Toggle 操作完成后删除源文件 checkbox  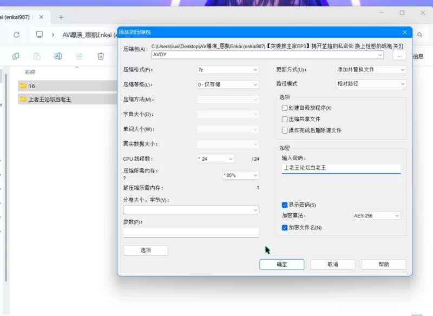[x=285, y=130]
